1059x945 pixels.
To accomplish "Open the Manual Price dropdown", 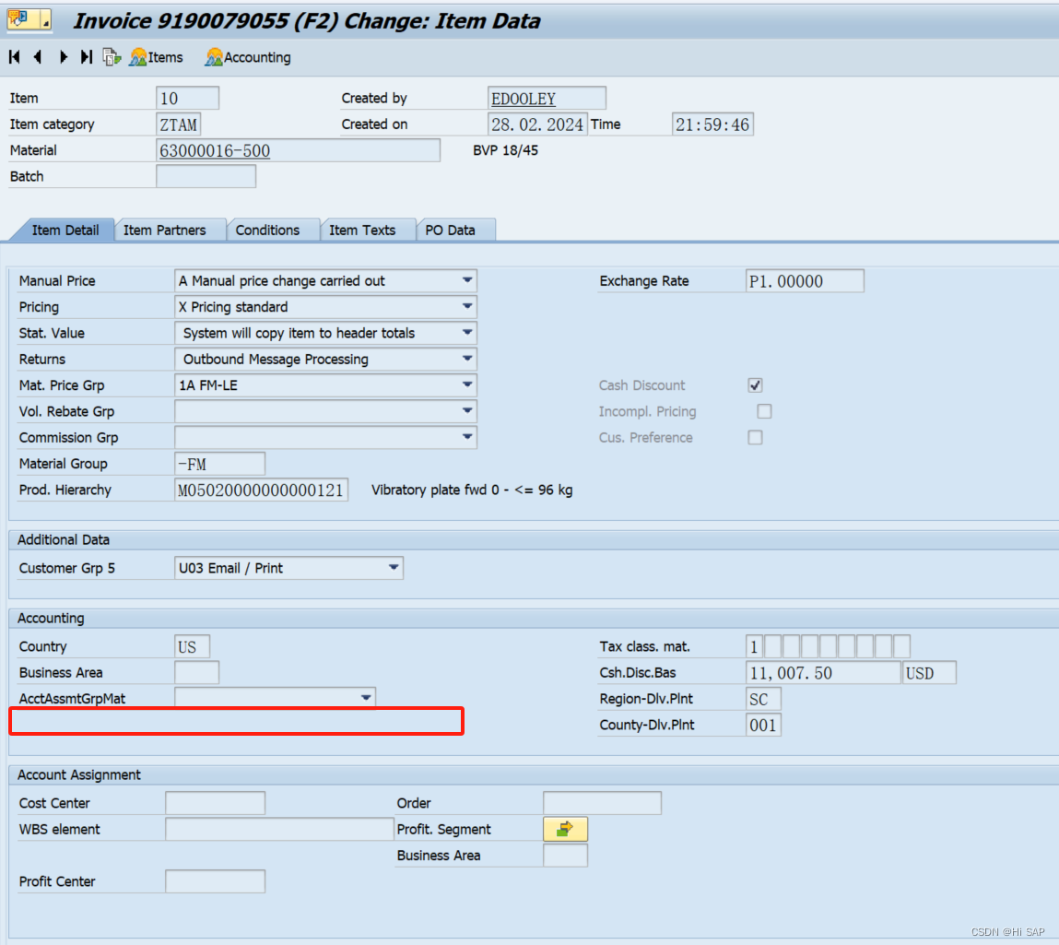I will (x=468, y=280).
